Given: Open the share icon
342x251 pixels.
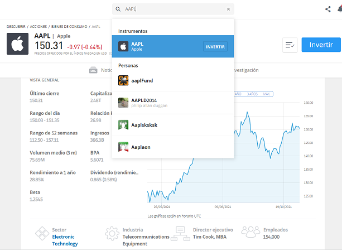Looking at the screenshot, I should (328, 9).
